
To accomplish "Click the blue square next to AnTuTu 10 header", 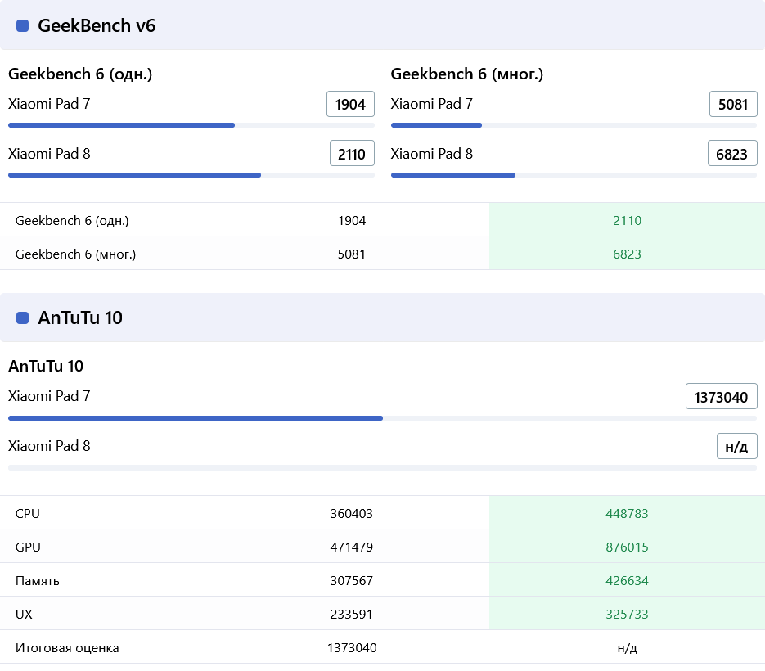I will coord(22,318).
